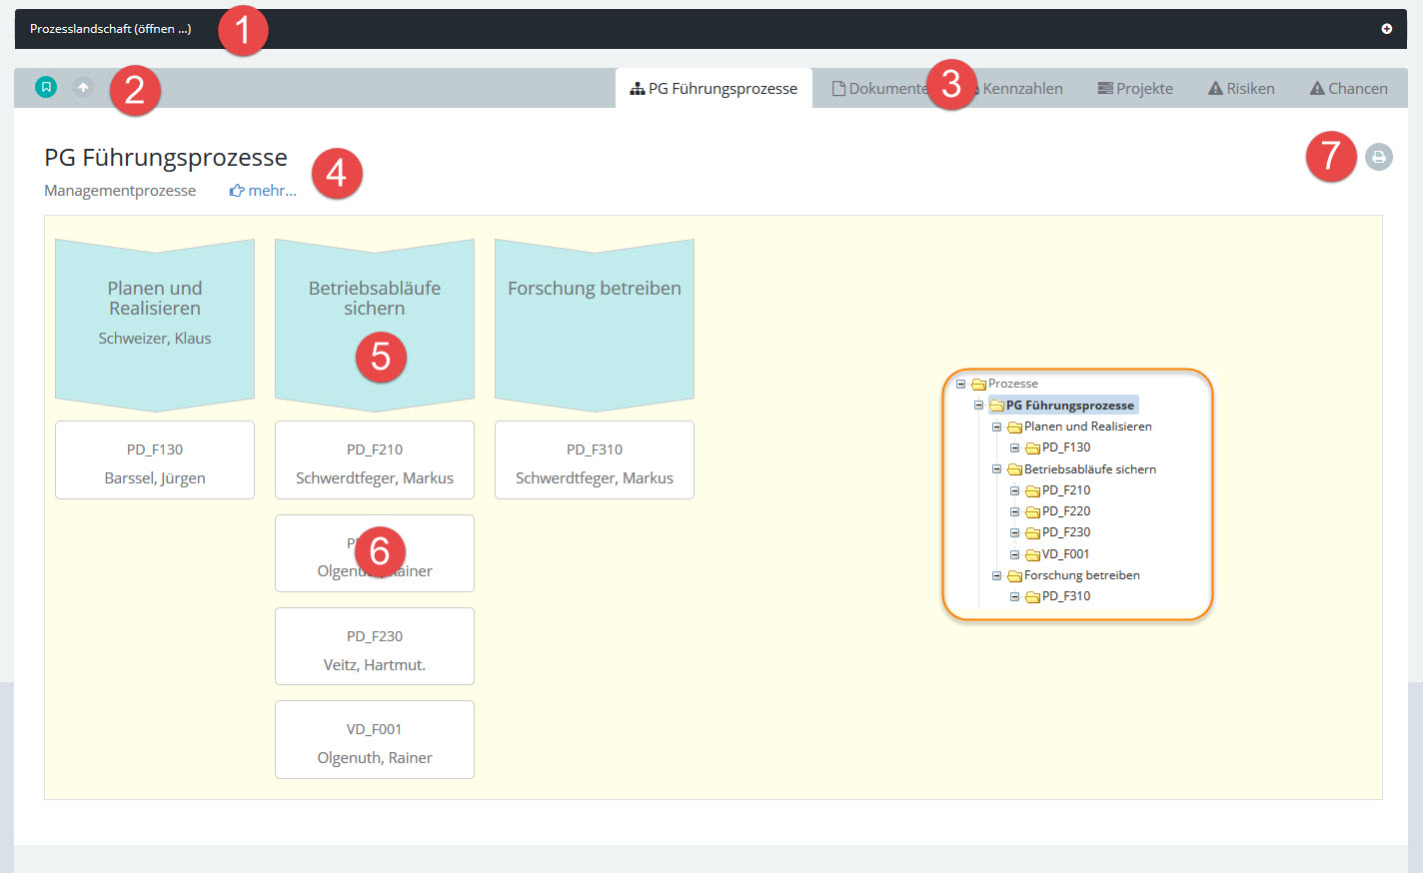Switch to the Projekte tab
Screen dimensions: 1423x873
(x=1135, y=89)
